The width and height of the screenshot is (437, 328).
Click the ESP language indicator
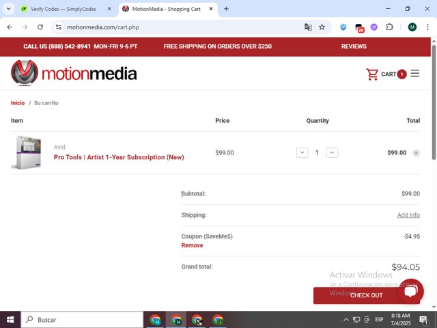[379, 320]
